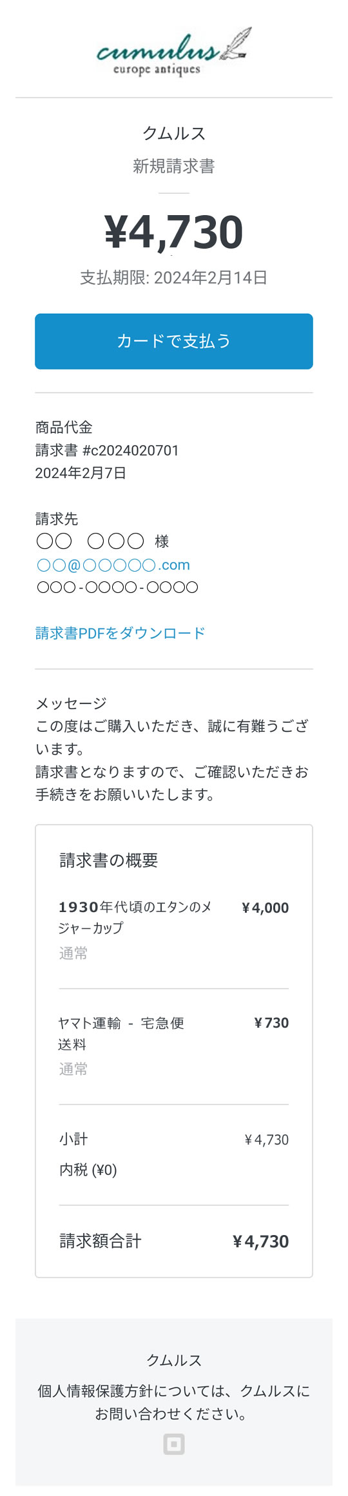Click the payment due date 2024年2月14日
Viewport: 348px width, 1496px height.
tap(211, 278)
